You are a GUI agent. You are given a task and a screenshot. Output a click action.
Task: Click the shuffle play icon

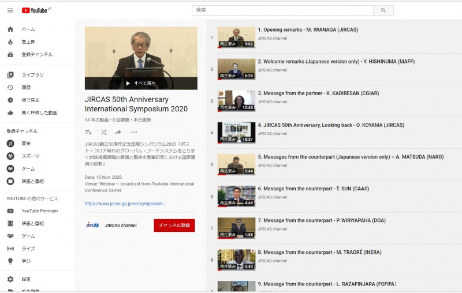103,133
